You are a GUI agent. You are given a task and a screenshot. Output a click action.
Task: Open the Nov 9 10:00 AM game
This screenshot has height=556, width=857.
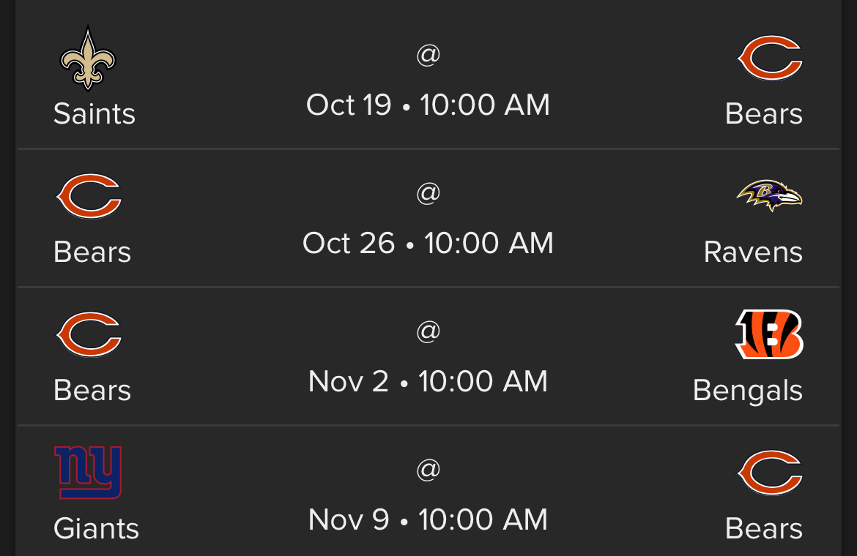(x=428, y=519)
